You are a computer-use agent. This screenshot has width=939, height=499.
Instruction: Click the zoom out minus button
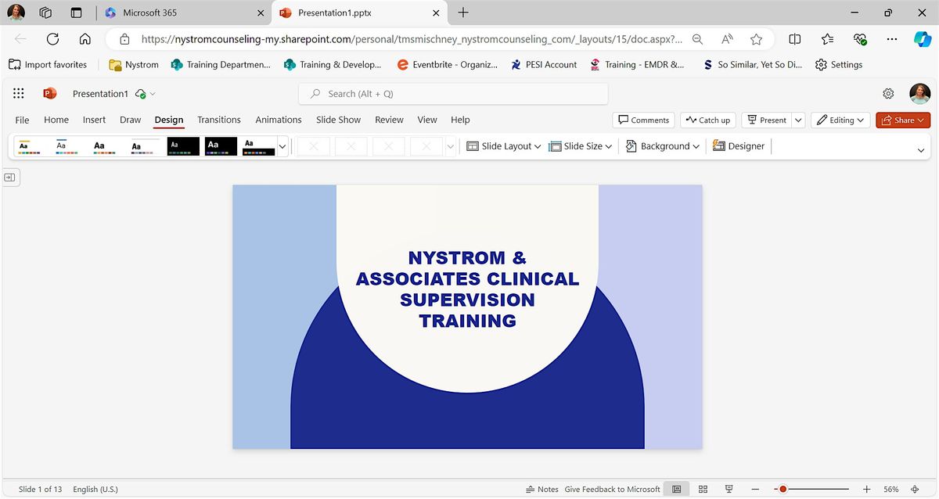pos(757,489)
